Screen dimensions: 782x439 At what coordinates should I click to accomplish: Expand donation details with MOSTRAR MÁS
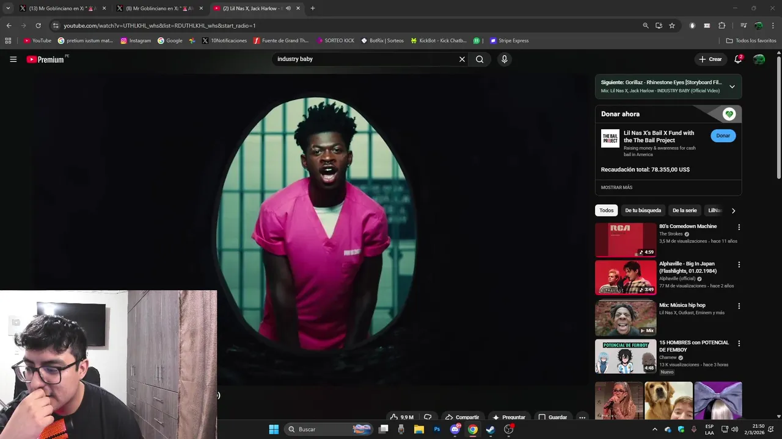[616, 188]
